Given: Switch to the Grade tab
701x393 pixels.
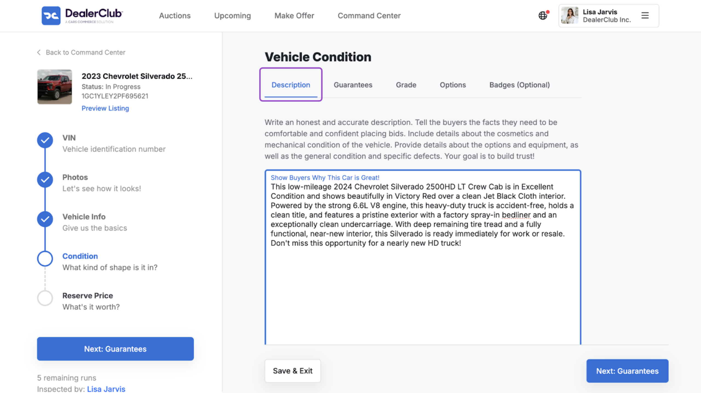Looking at the screenshot, I should (406, 85).
